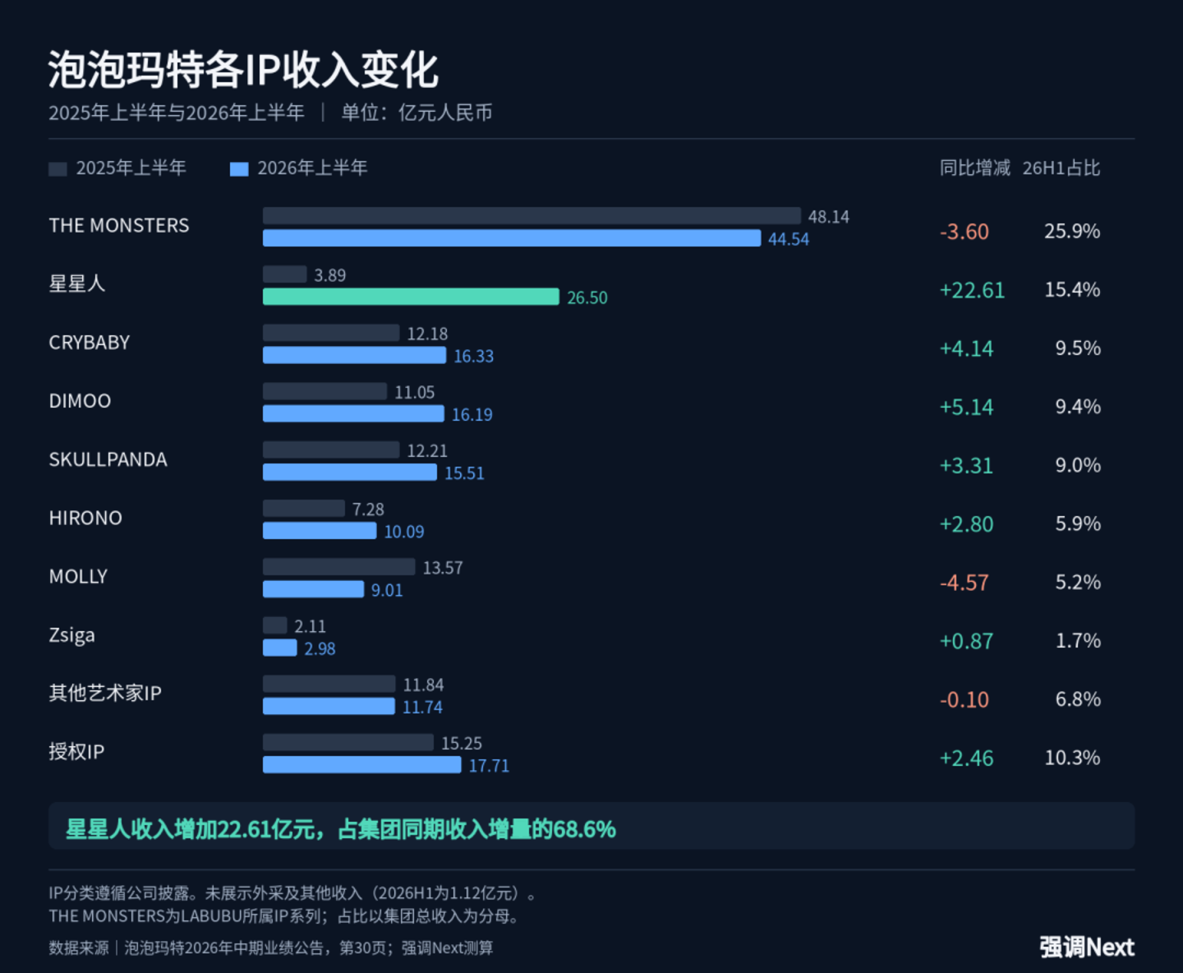Click the value 15.25
The height and width of the screenshot is (973, 1183).
coord(462,744)
